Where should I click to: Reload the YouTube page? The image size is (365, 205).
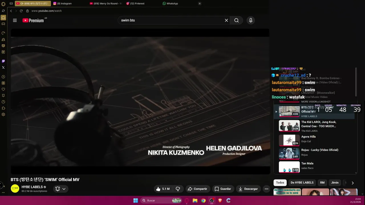21,11
